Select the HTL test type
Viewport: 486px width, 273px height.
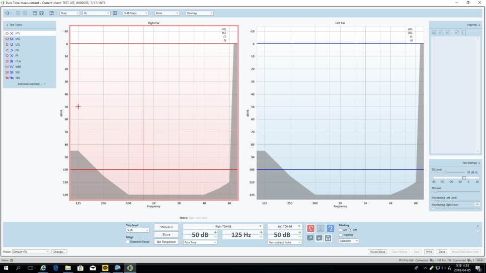point(30,33)
